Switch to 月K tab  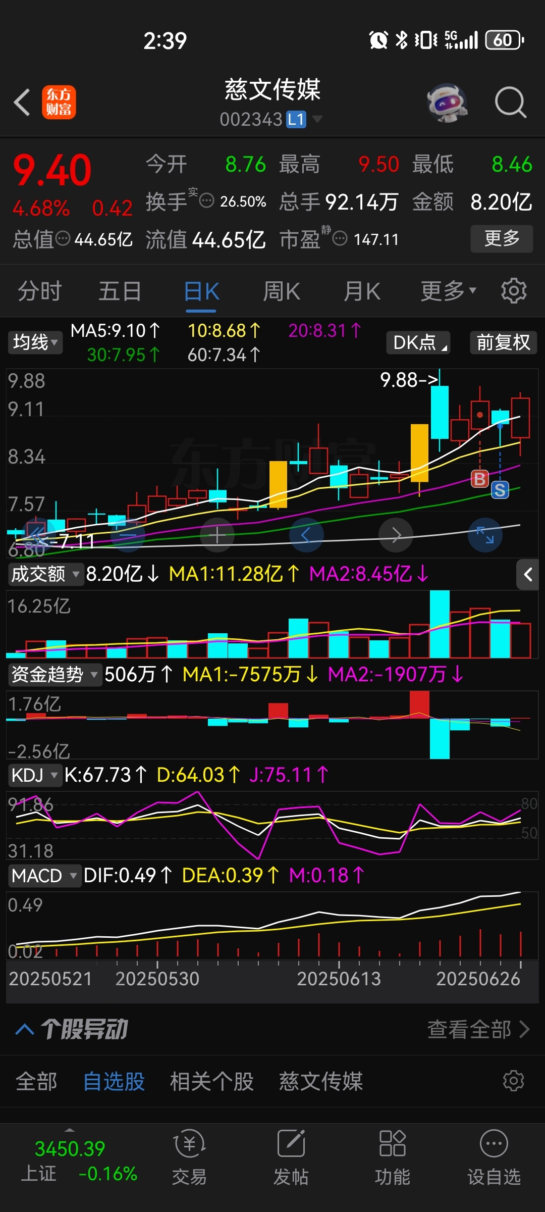pos(361,291)
